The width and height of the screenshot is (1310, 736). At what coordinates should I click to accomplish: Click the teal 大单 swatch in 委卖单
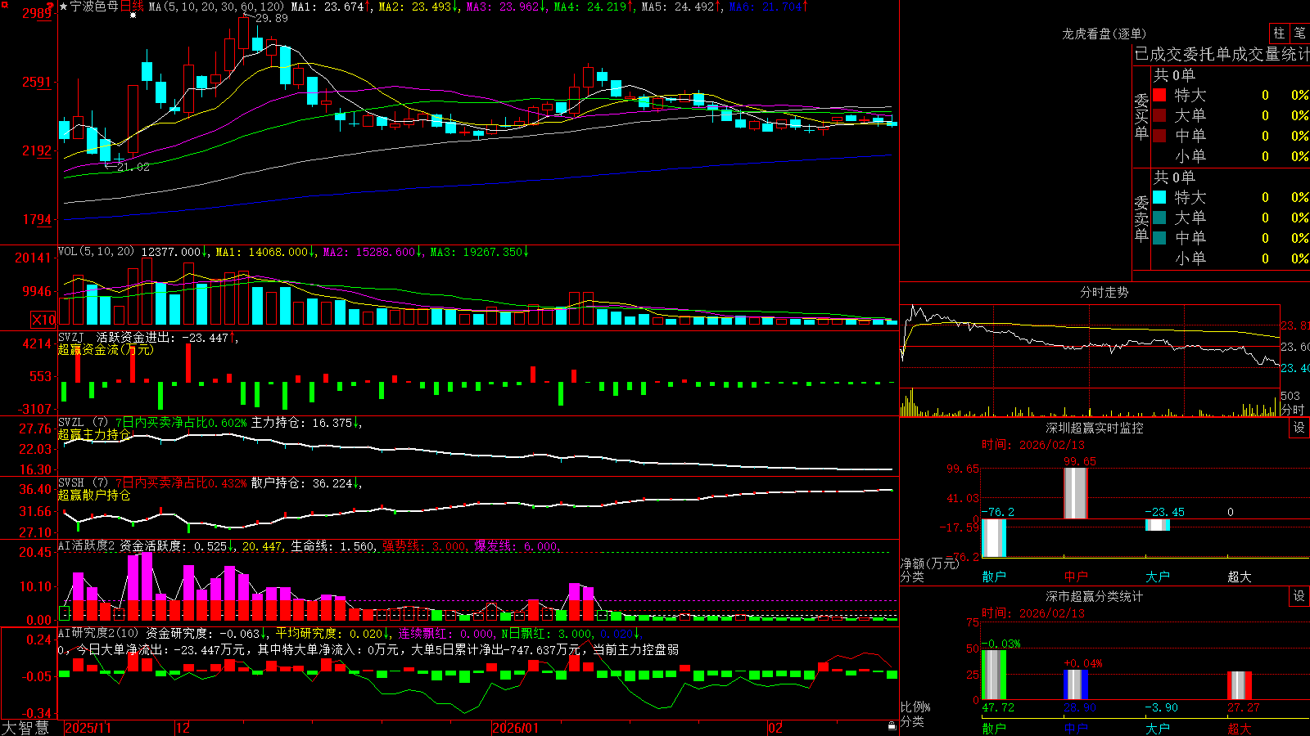1159,218
